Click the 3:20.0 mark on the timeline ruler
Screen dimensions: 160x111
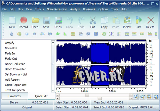pyautogui.click(x=112, y=91)
